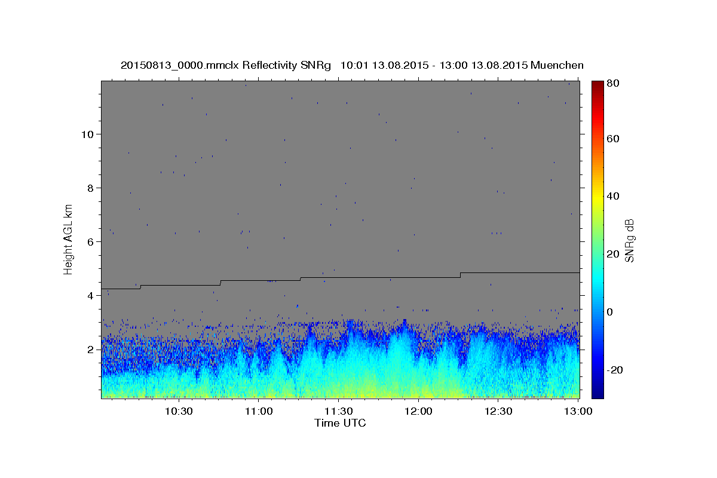
Task: Click the 13:00 time tick label
Action: [x=578, y=411]
